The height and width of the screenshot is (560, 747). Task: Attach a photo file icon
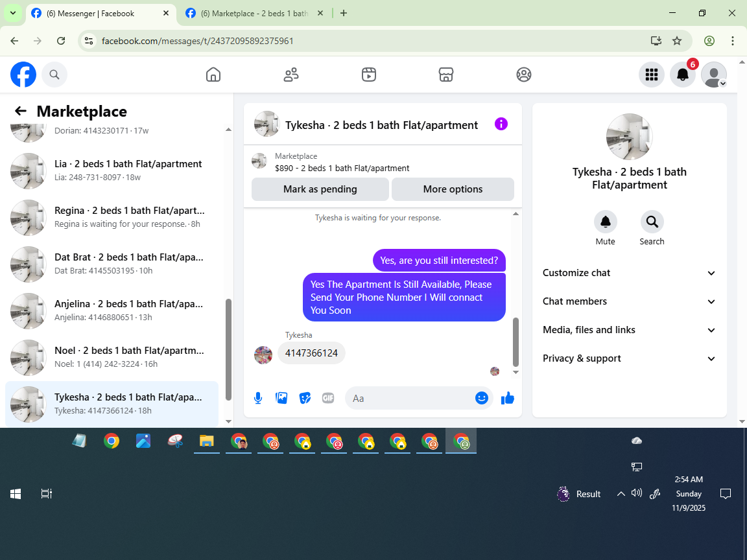pos(281,398)
